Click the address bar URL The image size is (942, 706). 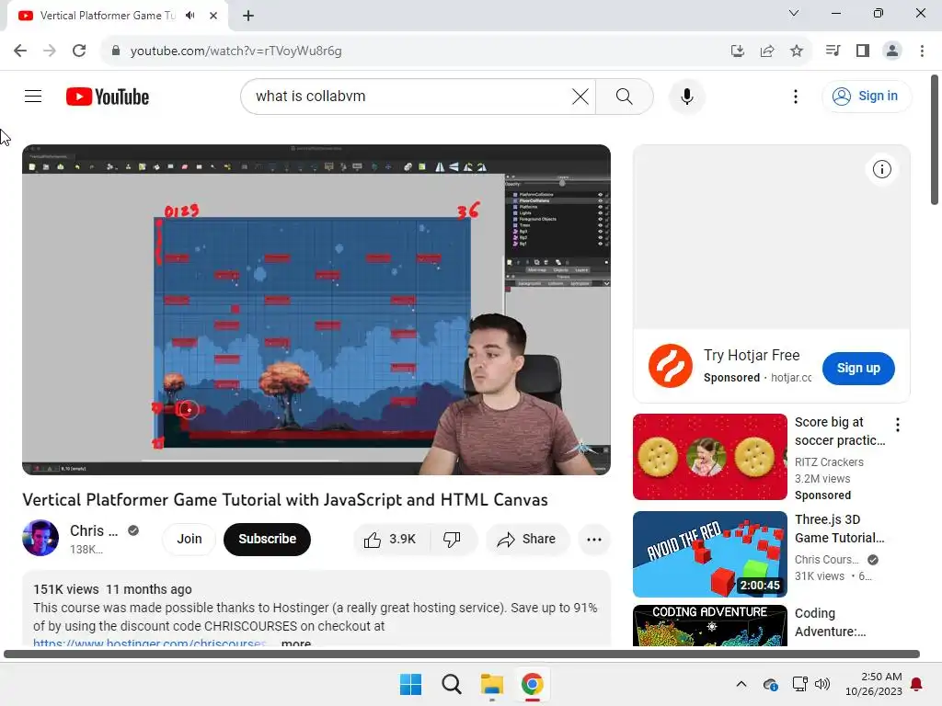click(x=236, y=51)
